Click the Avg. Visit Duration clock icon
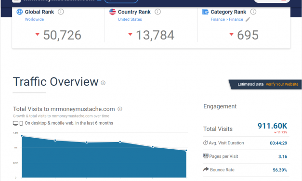The image size is (302, 181). [x=206, y=143]
